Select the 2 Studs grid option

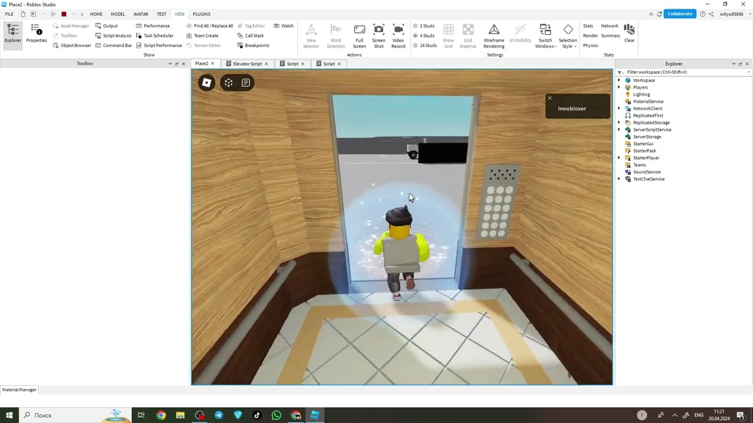424,26
